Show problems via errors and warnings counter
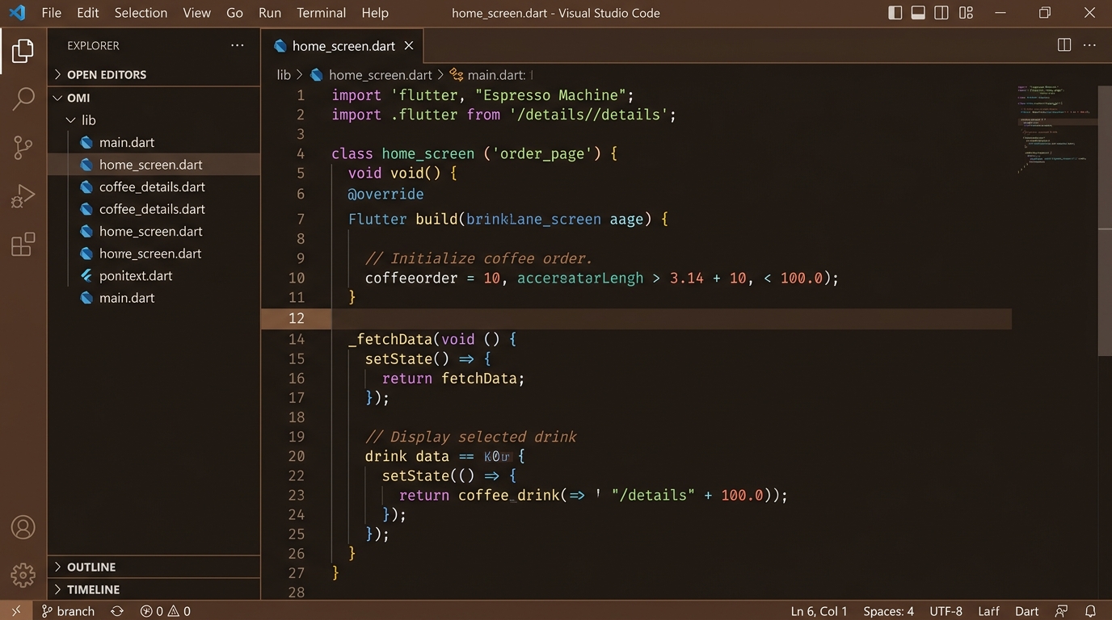1112x620 pixels. coord(166,611)
